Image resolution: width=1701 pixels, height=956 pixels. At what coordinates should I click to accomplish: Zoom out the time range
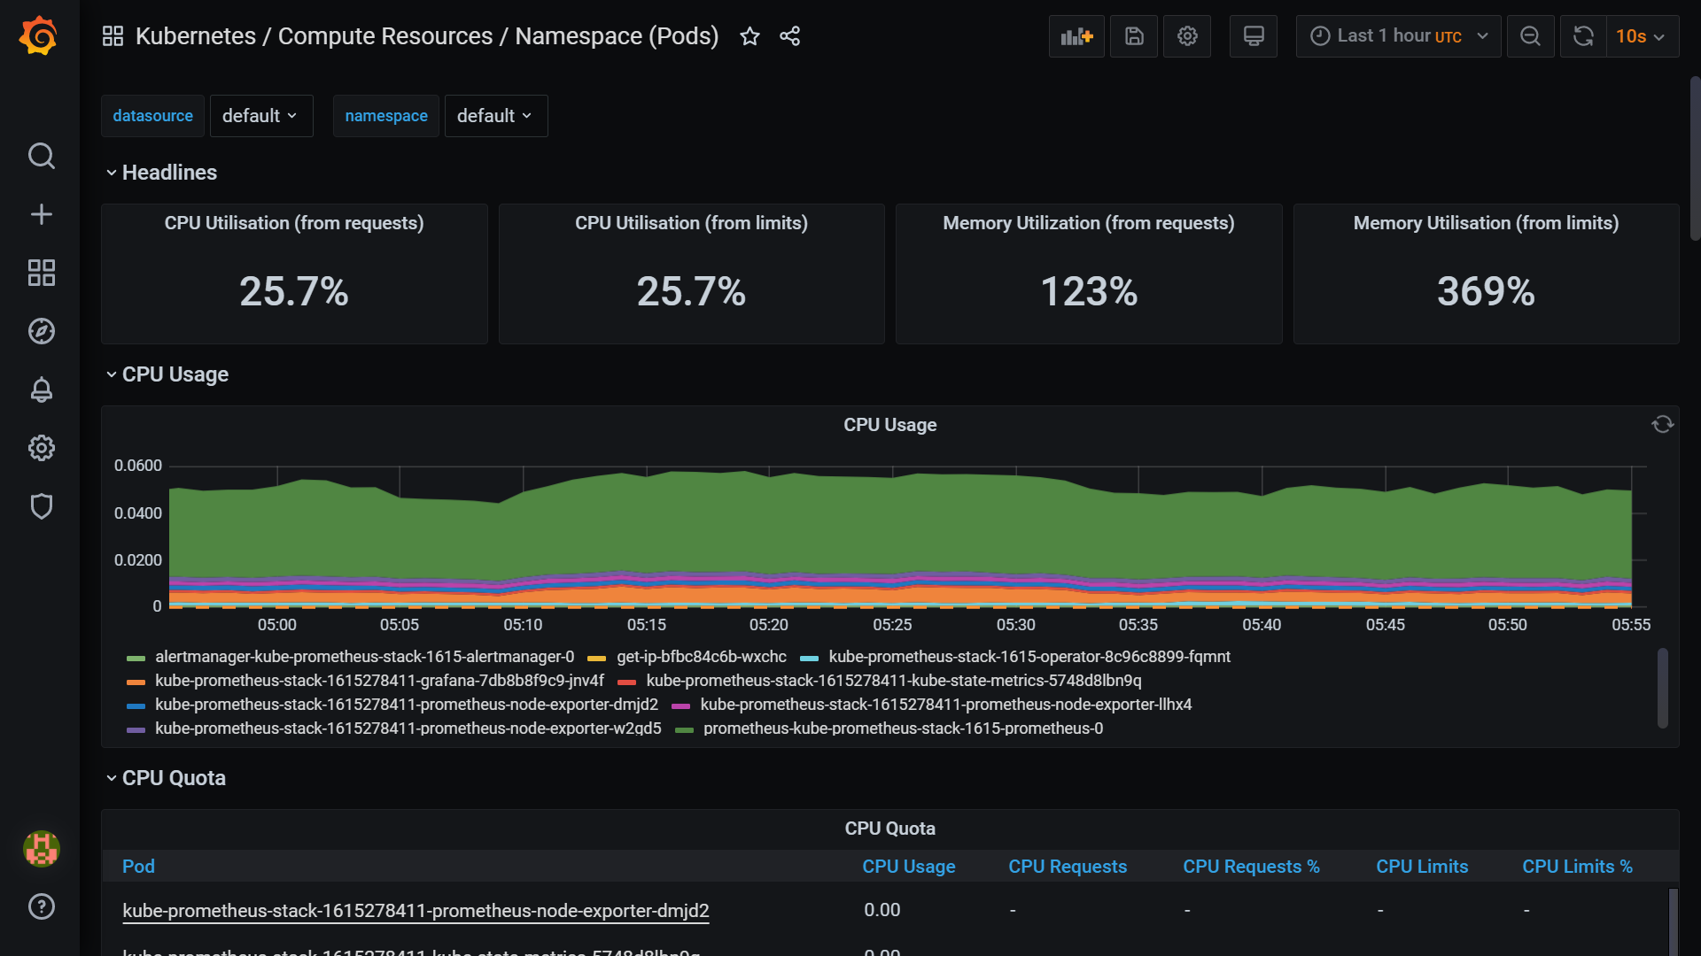pos(1530,36)
